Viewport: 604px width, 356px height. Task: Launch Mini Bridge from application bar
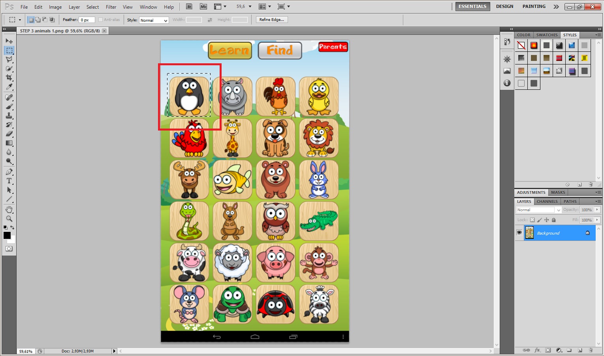point(203,7)
